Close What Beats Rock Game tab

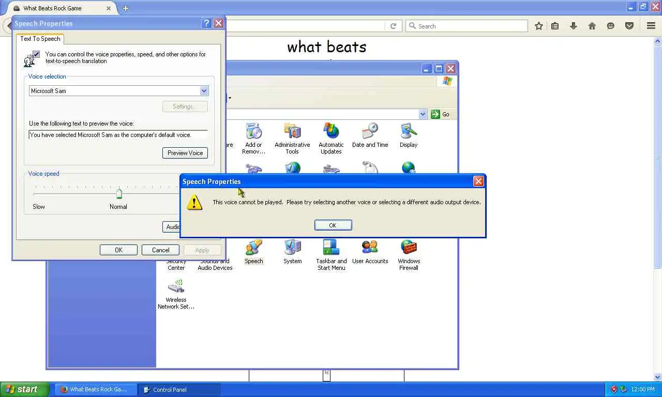pyautogui.click(x=109, y=8)
